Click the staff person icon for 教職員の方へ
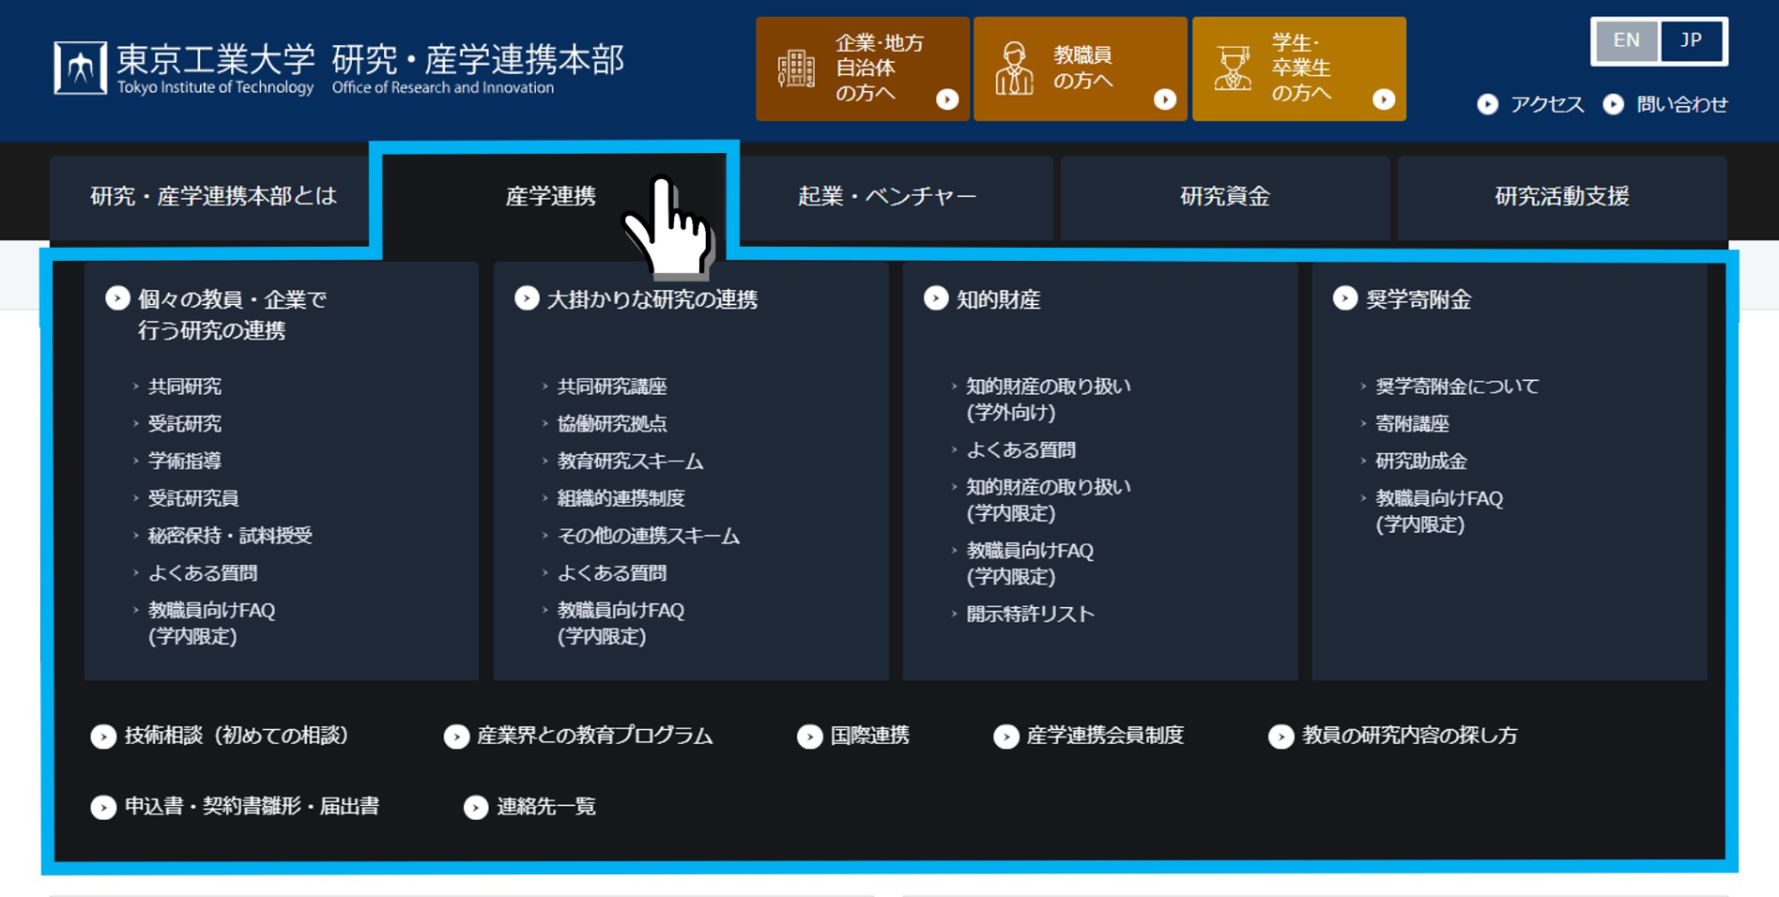 (1014, 68)
